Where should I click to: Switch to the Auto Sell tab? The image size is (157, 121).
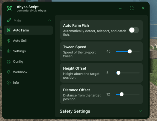28,41
